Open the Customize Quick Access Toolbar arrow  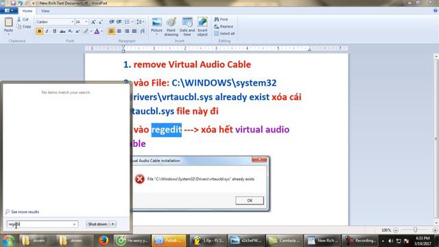click(x=34, y=3)
